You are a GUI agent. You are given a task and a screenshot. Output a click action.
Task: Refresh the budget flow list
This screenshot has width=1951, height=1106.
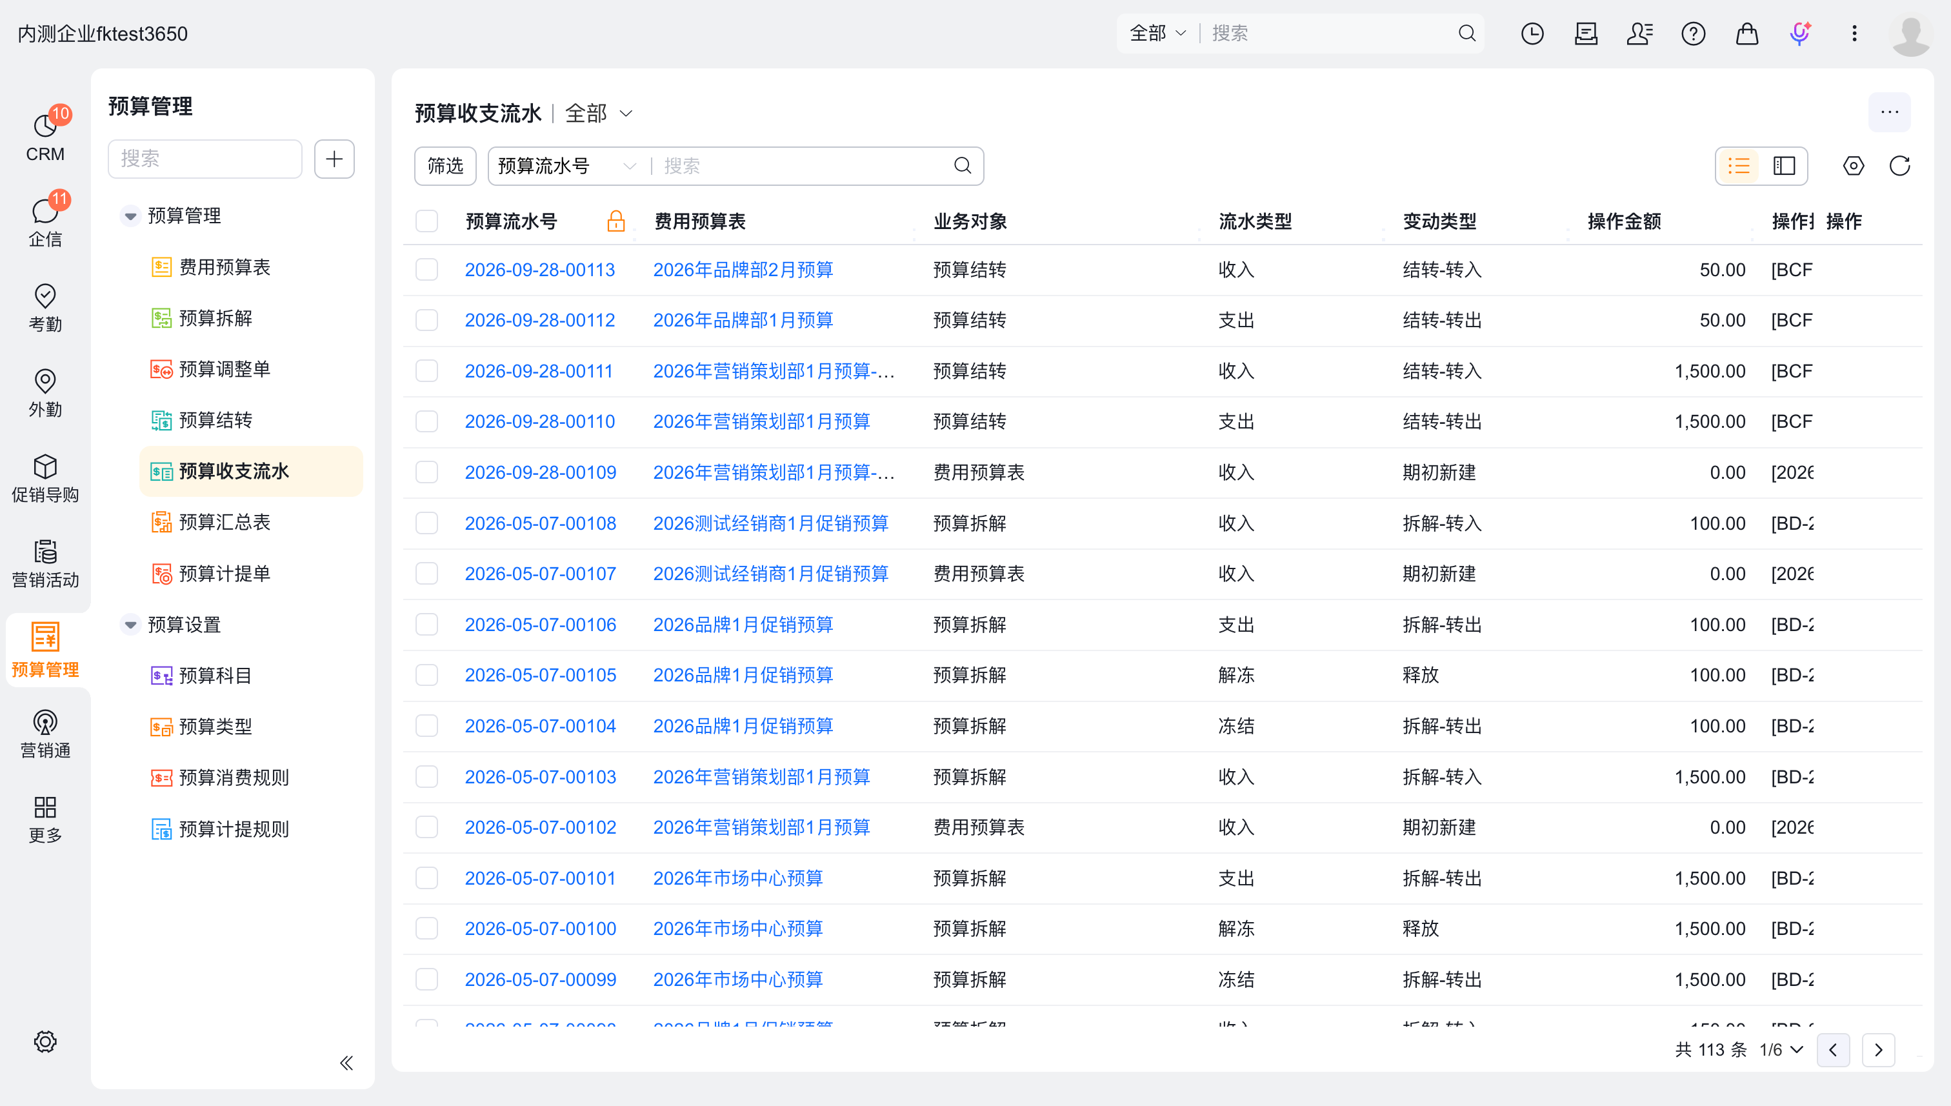click(1899, 166)
